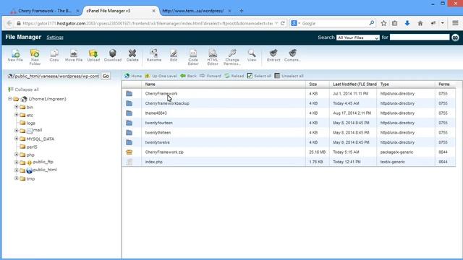Expand the etc folder node
The height and width of the screenshot is (260, 463).
[x=17, y=115]
